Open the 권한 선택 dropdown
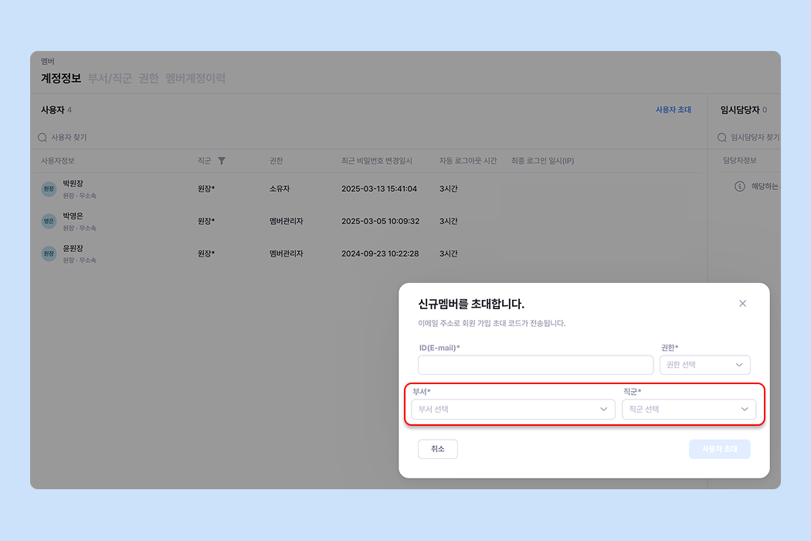 [704, 365]
